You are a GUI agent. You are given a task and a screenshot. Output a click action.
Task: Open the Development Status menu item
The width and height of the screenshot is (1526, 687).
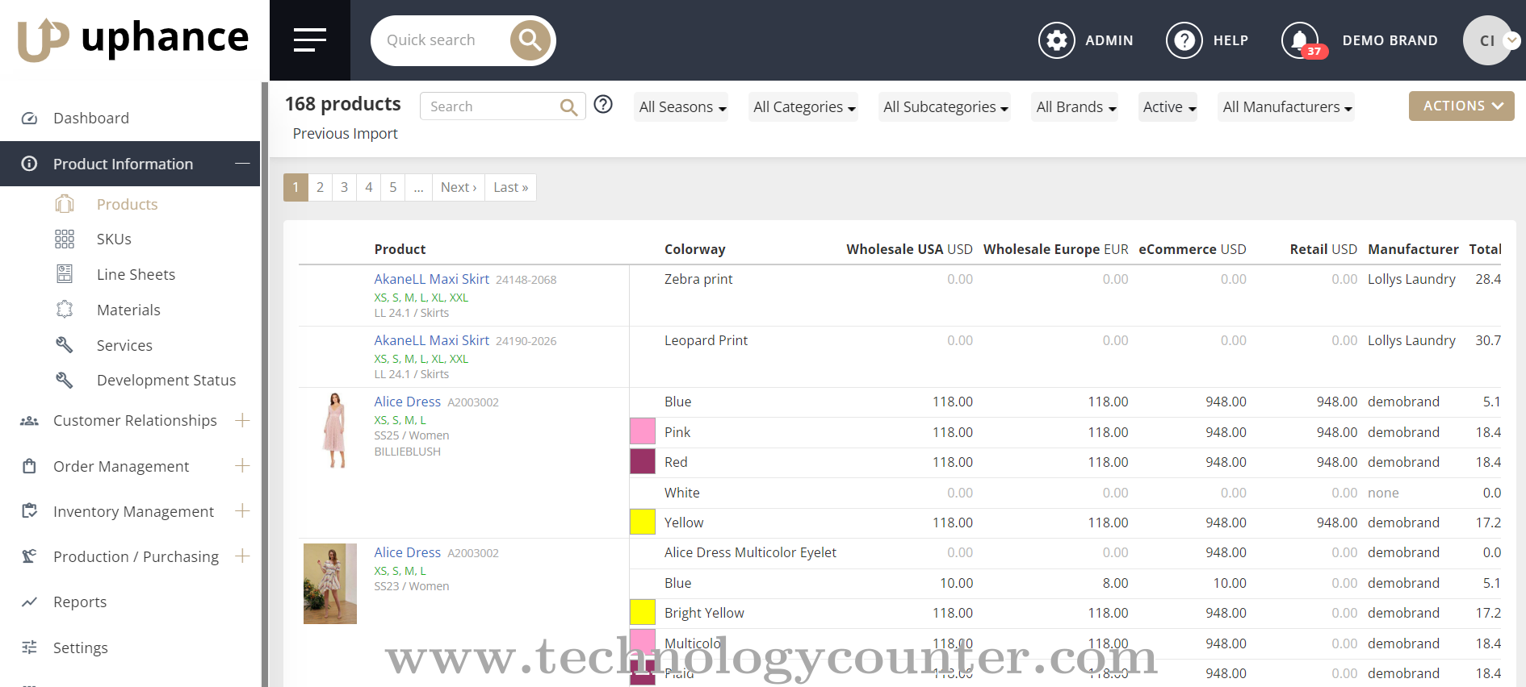click(x=166, y=380)
